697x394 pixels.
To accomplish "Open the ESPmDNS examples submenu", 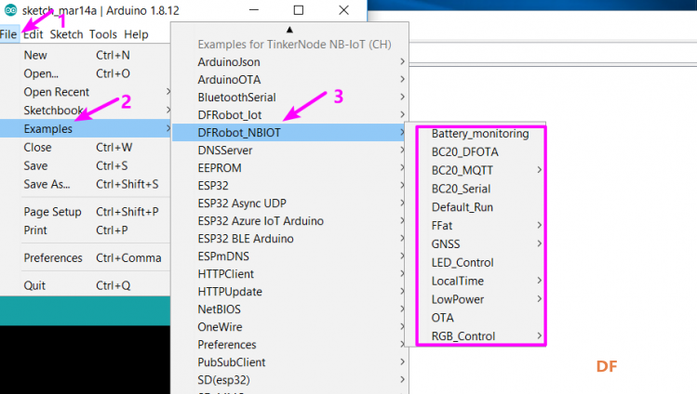I will point(289,256).
